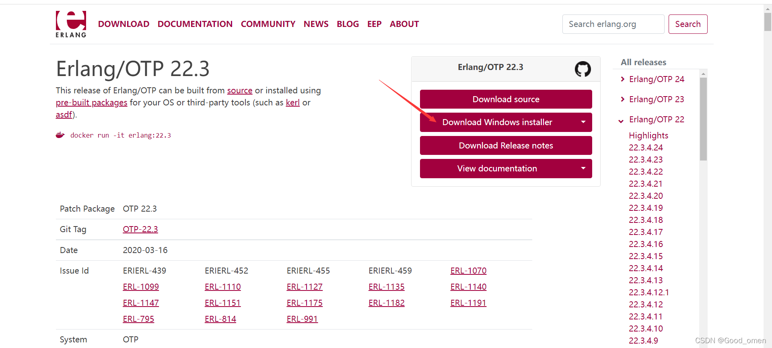Open the kerl link
This screenshot has width=772, height=348.
(292, 103)
